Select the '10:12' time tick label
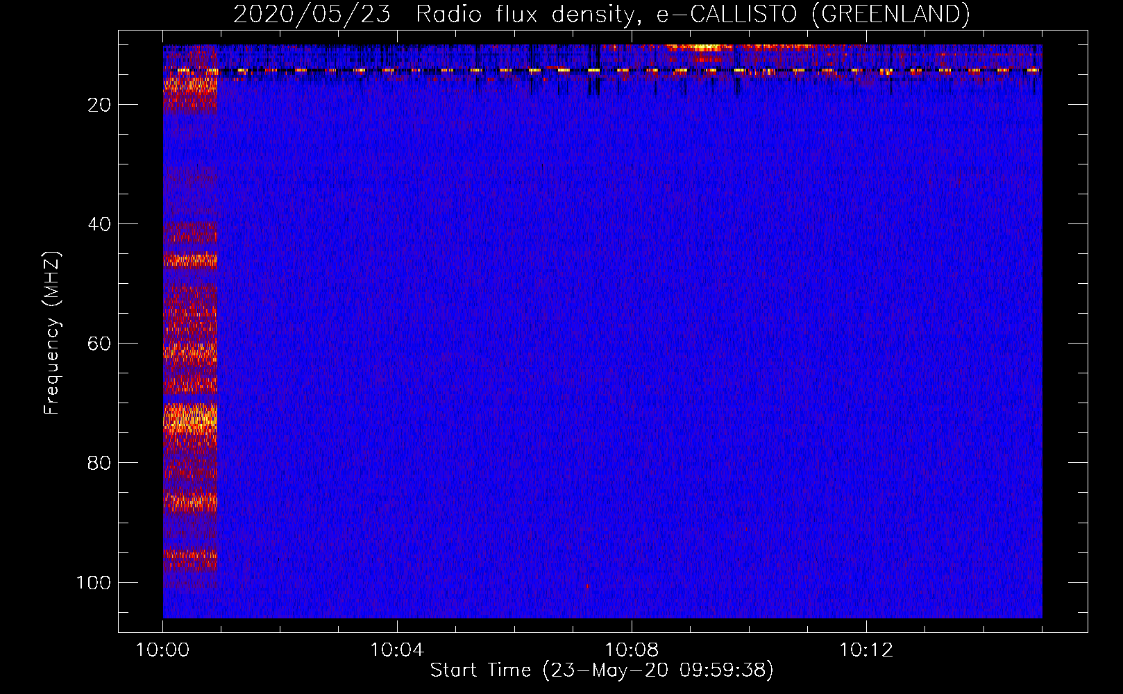The width and height of the screenshot is (1123, 694). tap(866, 650)
